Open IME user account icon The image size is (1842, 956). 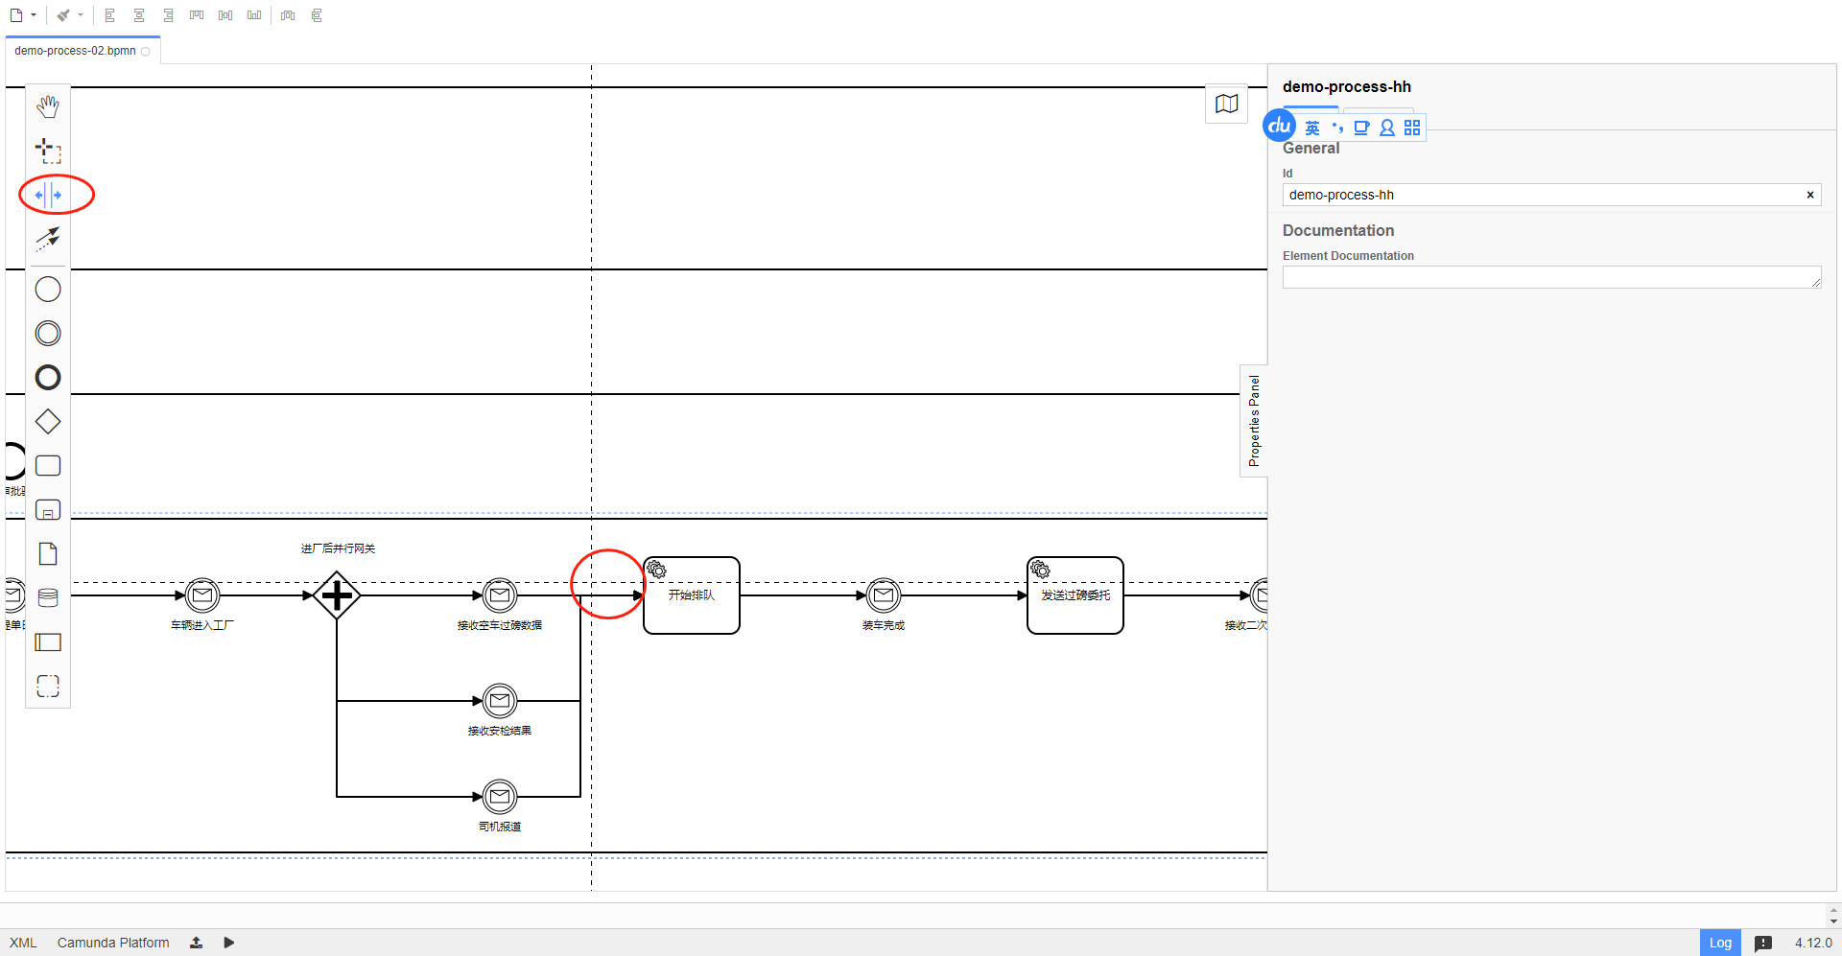(x=1387, y=128)
